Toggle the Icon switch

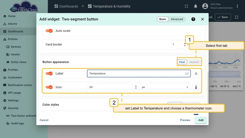(x=49, y=87)
